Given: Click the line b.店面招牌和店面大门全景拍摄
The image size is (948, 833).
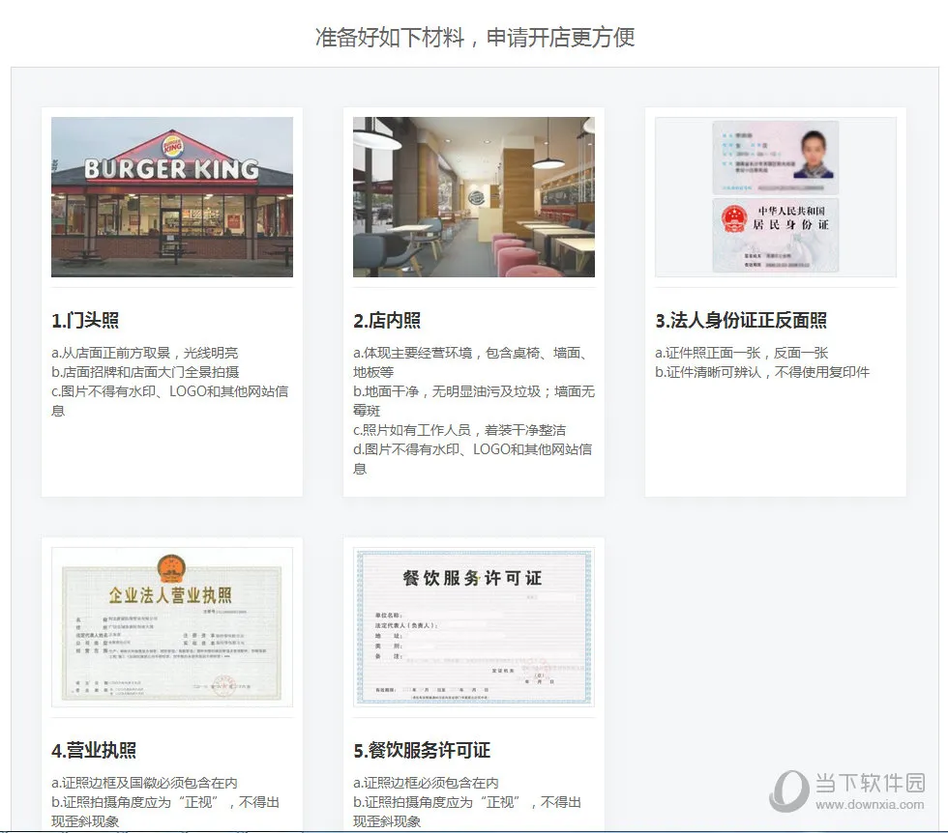Looking at the screenshot, I should click(145, 372).
